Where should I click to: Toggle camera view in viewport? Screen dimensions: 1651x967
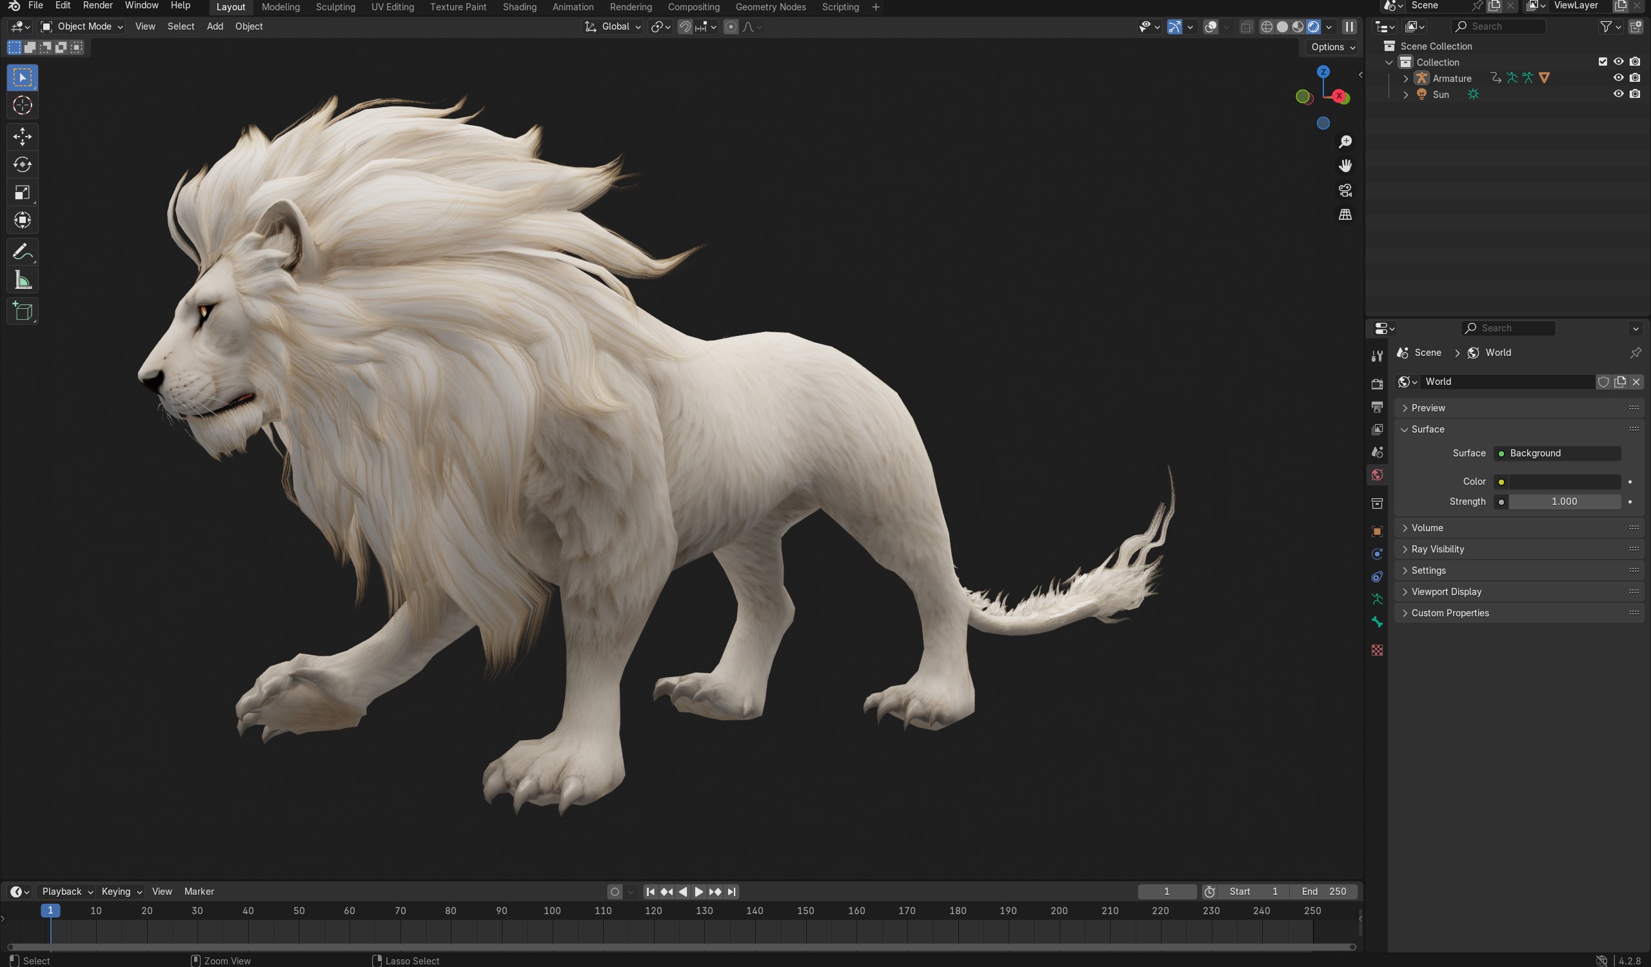click(1345, 190)
